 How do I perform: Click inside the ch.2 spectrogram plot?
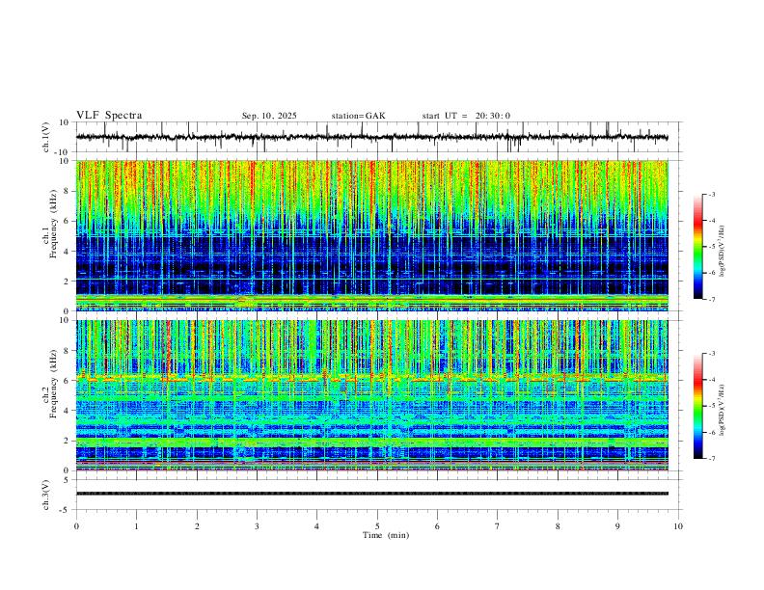tap(371, 395)
